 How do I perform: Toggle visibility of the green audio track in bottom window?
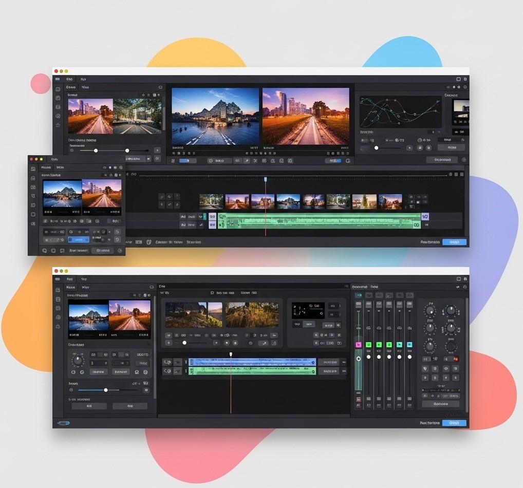(167, 371)
